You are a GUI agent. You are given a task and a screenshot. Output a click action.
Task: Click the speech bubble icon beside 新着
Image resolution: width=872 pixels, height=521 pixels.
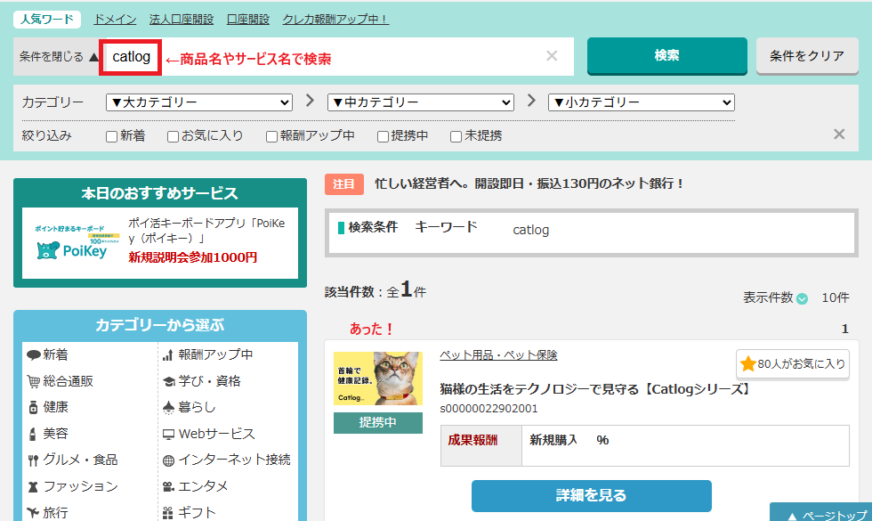pyautogui.click(x=34, y=354)
